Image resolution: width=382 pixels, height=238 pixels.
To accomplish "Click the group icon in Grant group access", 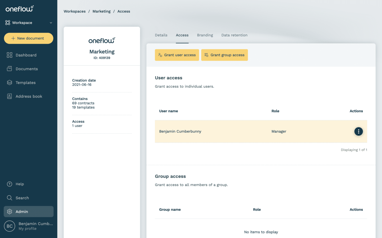I will 206,55.
